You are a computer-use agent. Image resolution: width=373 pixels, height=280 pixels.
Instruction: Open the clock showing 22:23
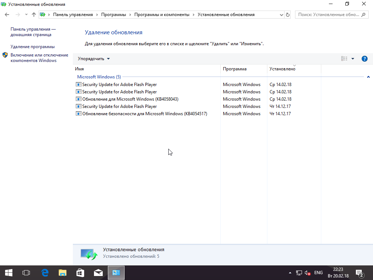(338, 273)
